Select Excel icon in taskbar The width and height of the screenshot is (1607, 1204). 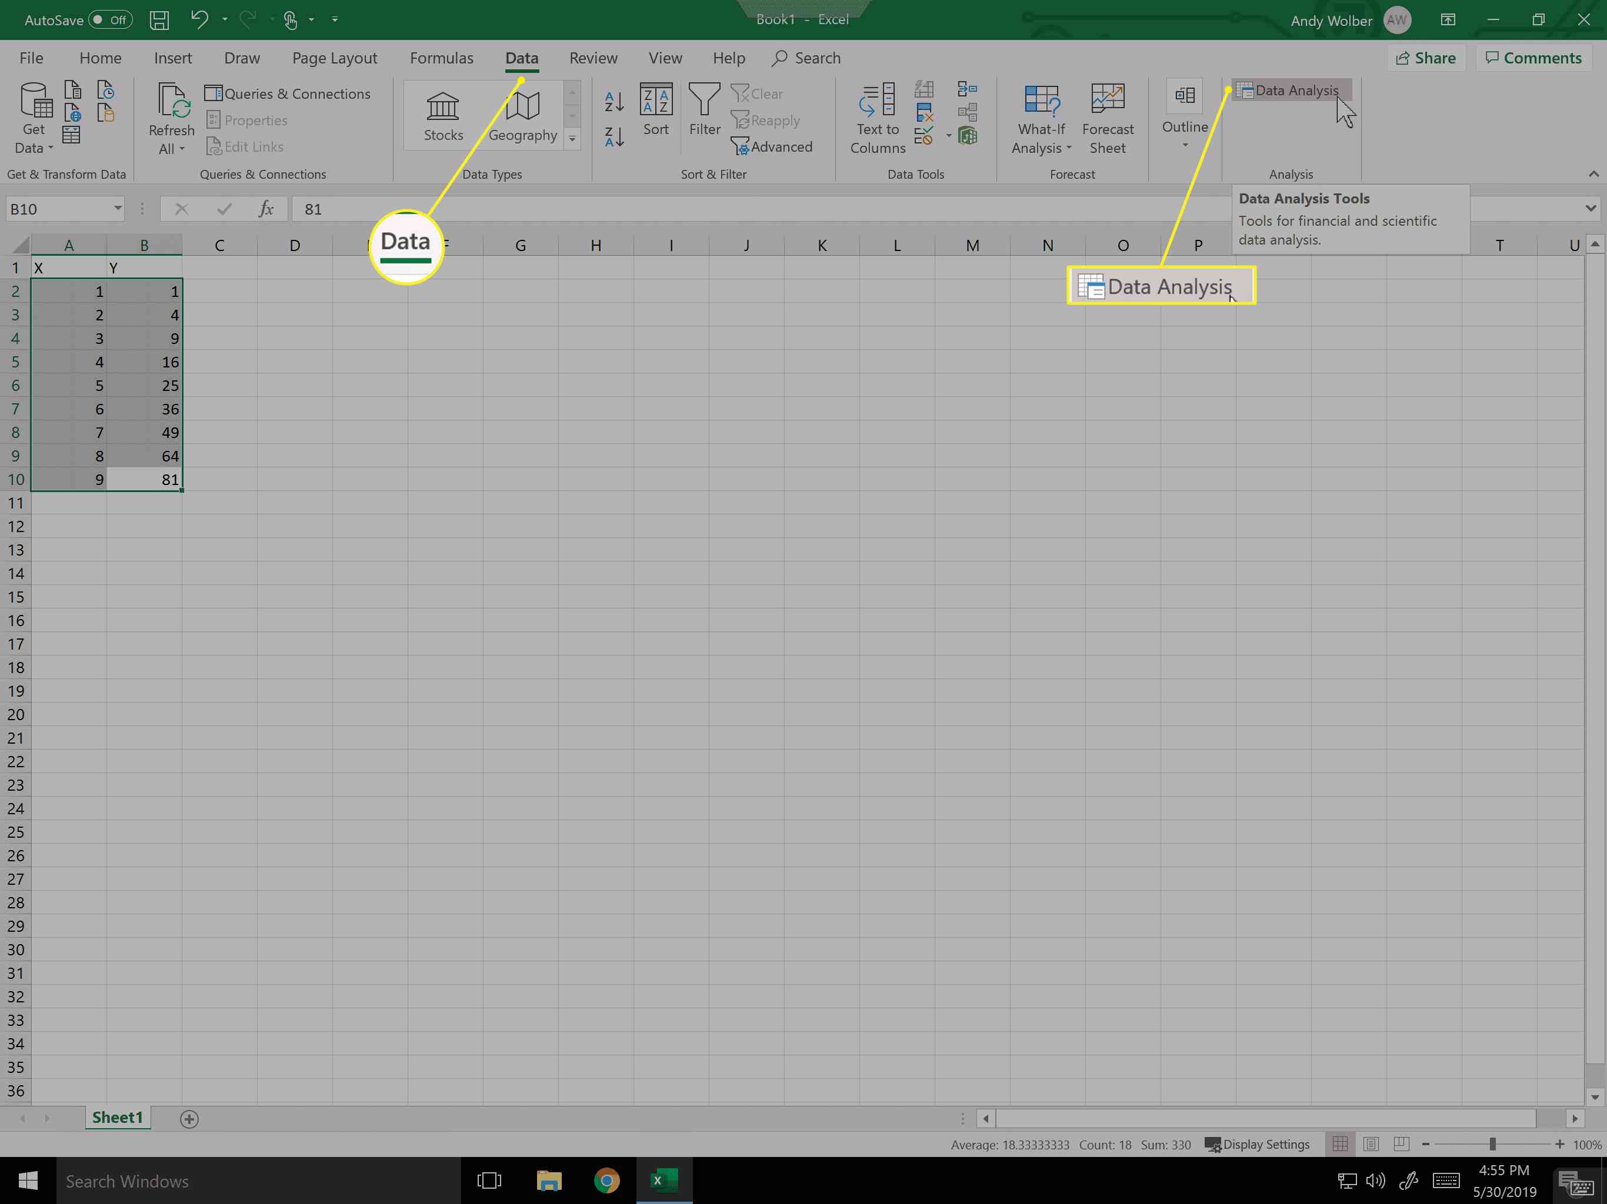click(663, 1181)
